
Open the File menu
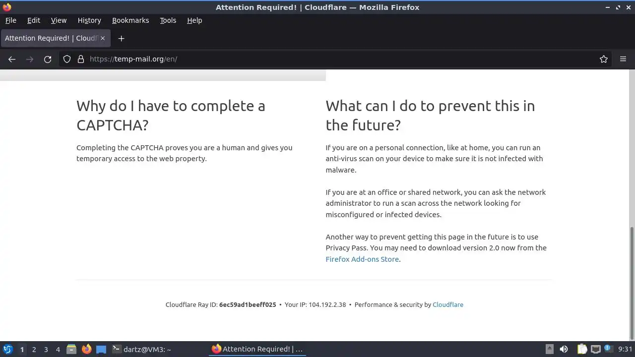click(10, 20)
